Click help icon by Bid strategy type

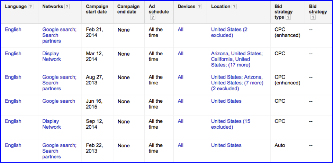[288, 18]
